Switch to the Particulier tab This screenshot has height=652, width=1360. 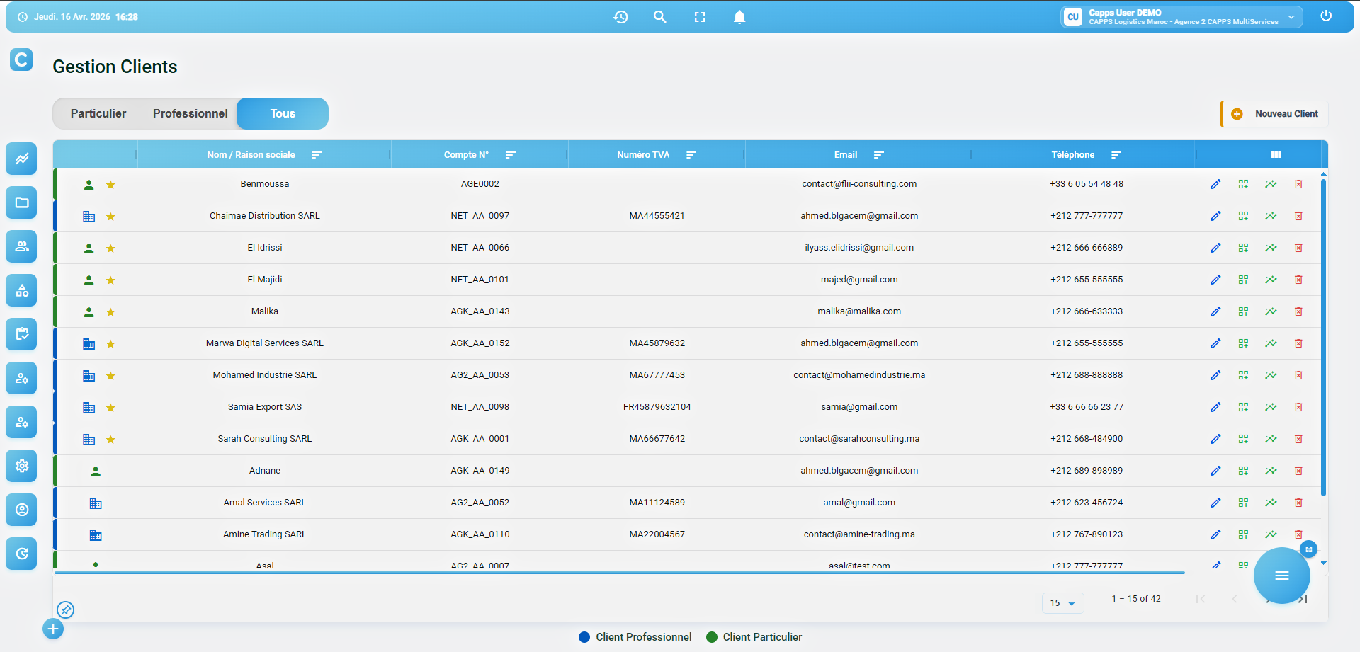[98, 113]
